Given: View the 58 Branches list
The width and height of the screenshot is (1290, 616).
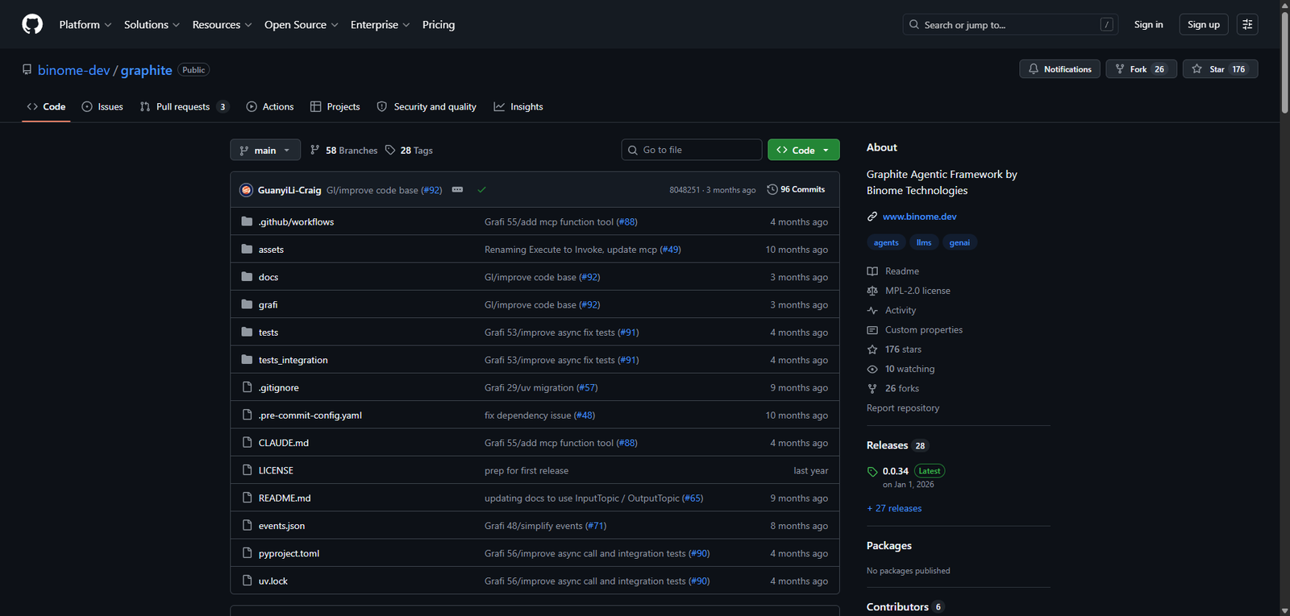Looking at the screenshot, I should (x=344, y=151).
